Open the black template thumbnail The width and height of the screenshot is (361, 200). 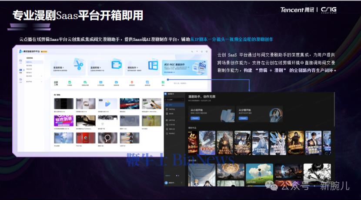[64, 103]
